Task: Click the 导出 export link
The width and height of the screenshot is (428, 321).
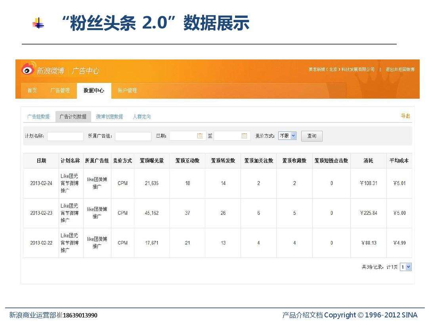Action: [x=405, y=116]
